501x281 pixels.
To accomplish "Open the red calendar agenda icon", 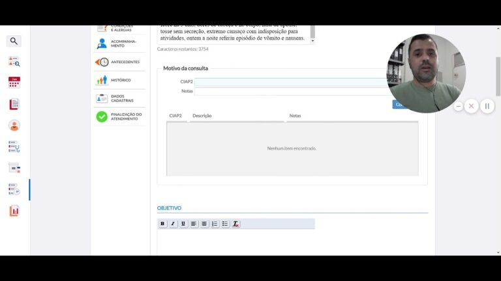I will (x=14, y=82).
